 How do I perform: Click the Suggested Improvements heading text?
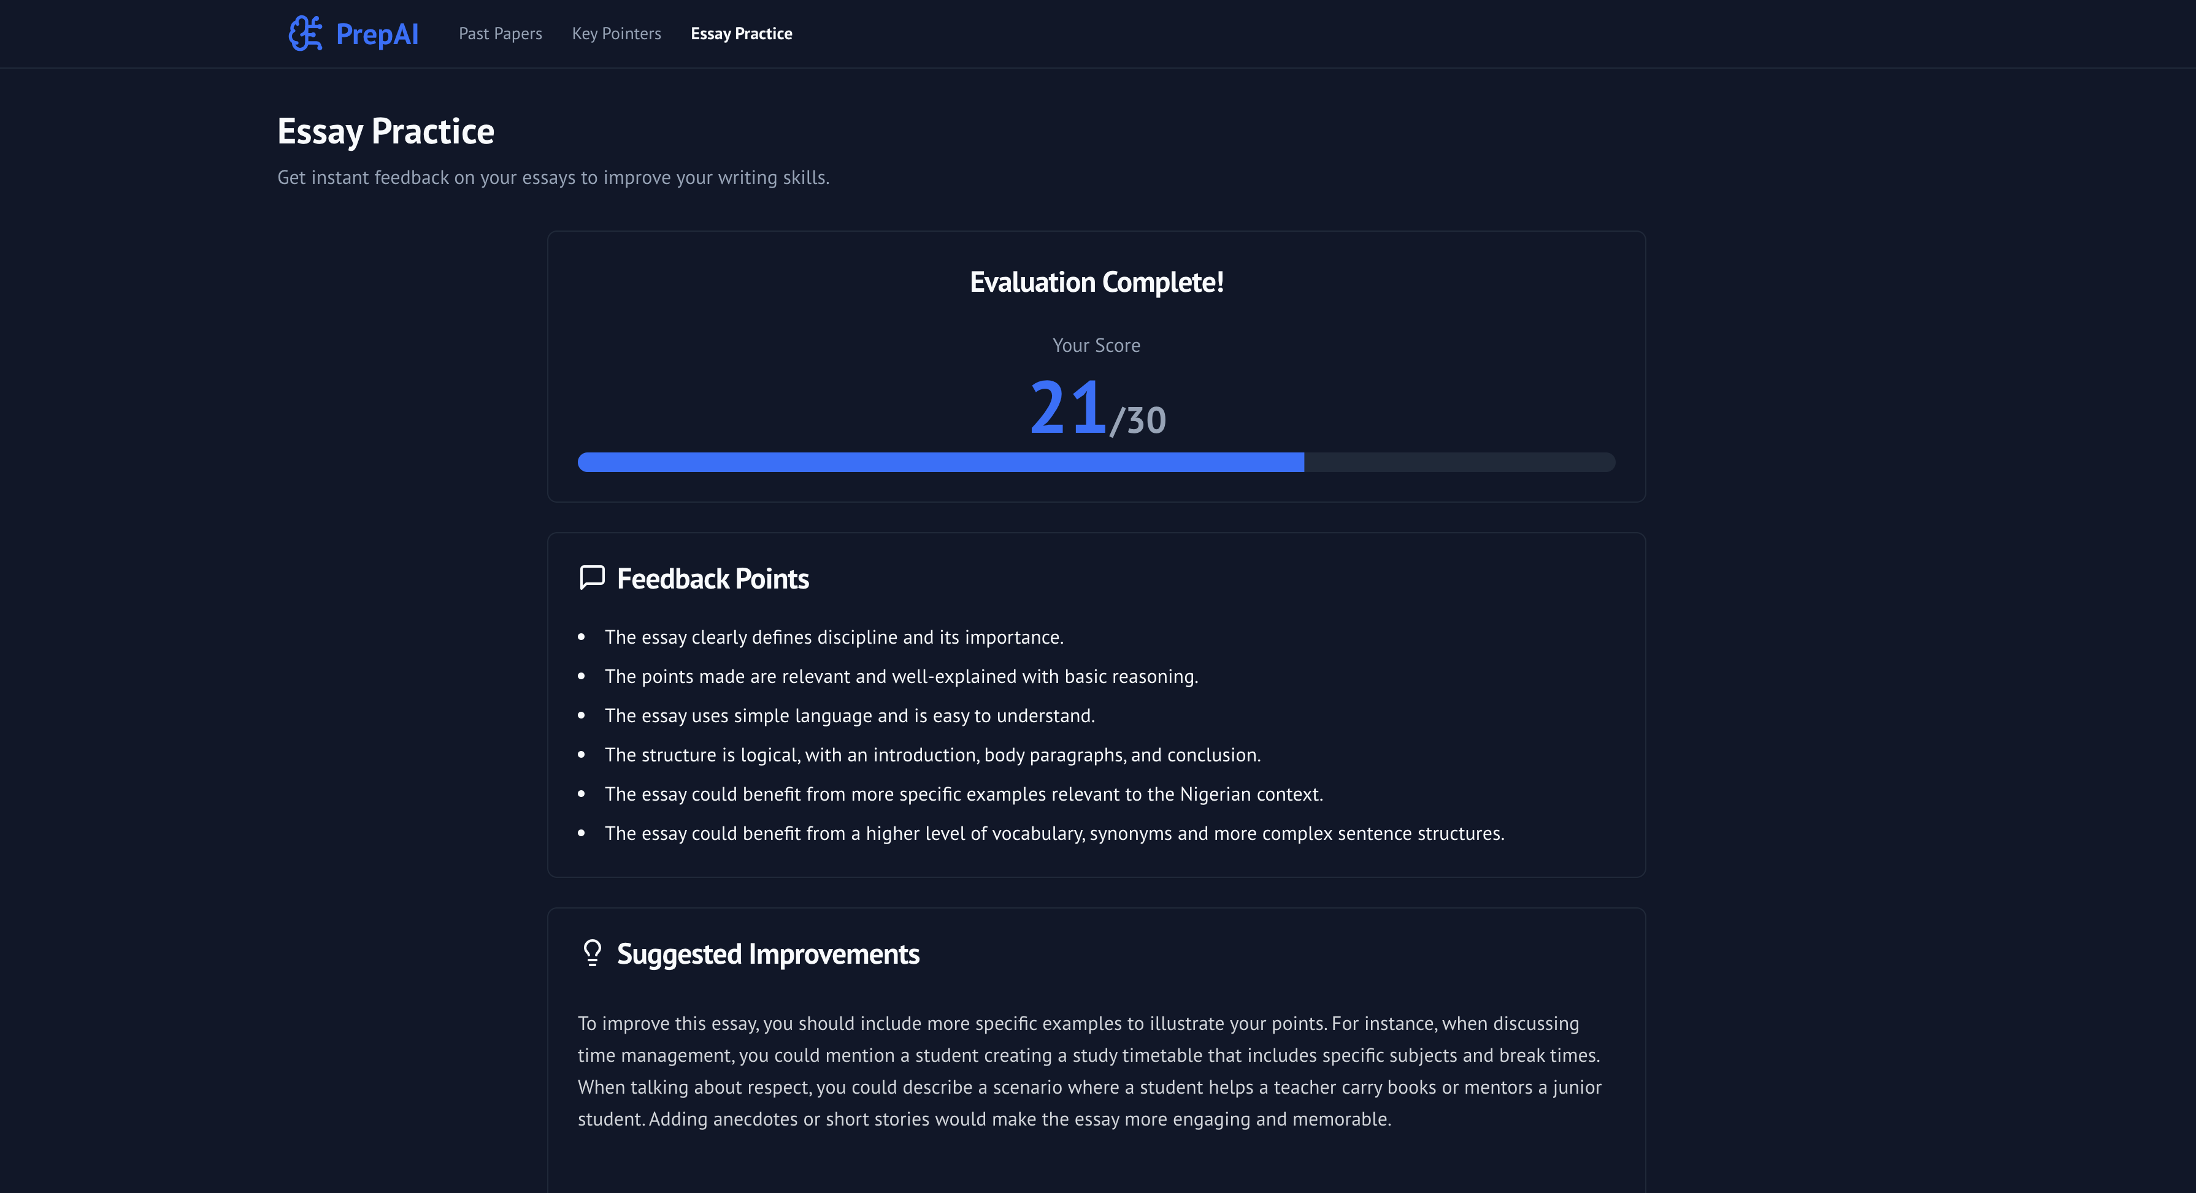click(x=768, y=953)
